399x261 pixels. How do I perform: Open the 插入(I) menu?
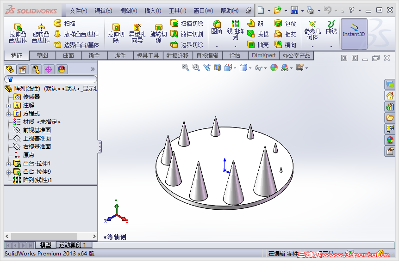(x=153, y=11)
